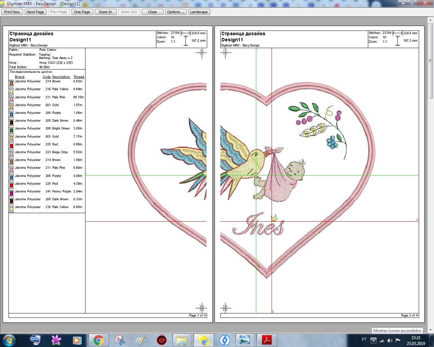
Task: Open Google Chrome from the taskbar
Action: (x=99, y=340)
